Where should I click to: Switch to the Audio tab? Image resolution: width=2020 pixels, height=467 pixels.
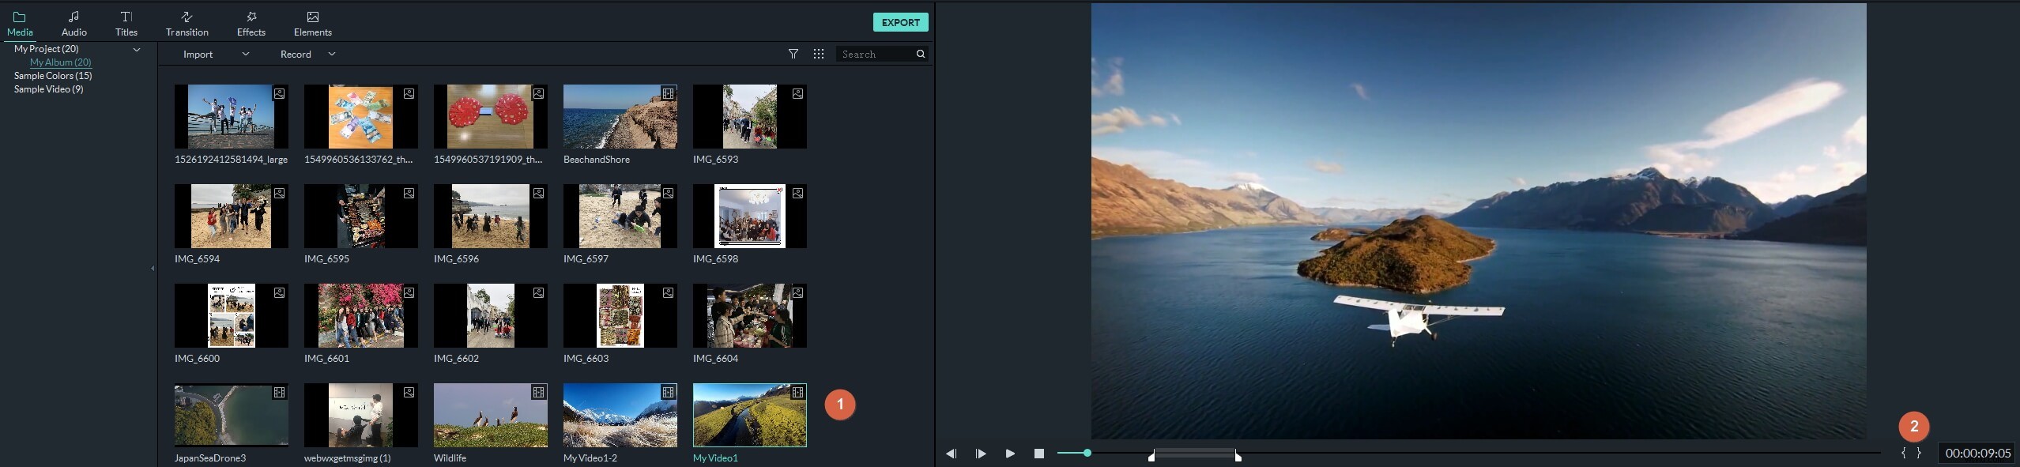coord(73,24)
